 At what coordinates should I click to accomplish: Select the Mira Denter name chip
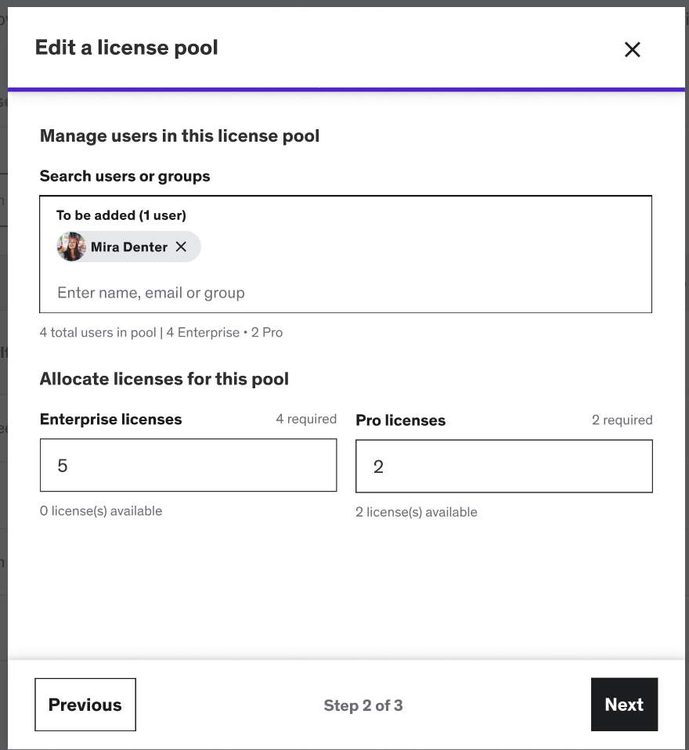(129, 247)
